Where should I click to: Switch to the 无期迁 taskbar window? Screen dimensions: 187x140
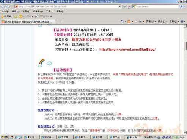pyautogui.click(x=82, y=137)
